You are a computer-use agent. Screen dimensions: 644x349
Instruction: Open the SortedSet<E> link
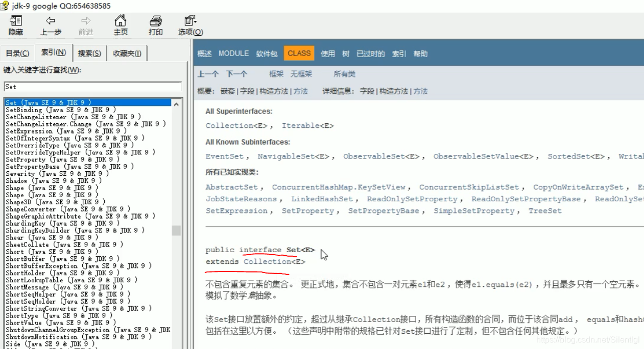point(576,156)
